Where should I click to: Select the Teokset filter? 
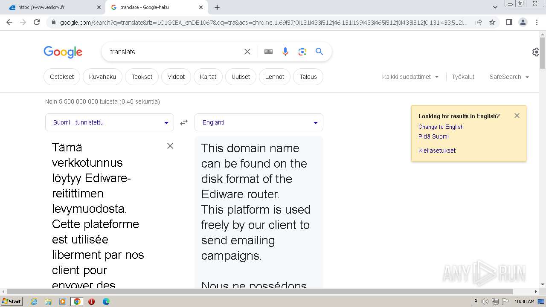pos(142,77)
